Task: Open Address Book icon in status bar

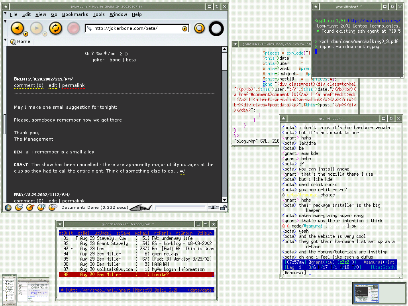Action: coord(41,207)
